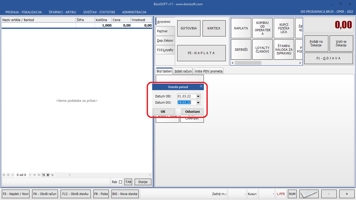This screenshot has height=200, width=356.
Task: Switch to the Izdati računi tab
Action: point(183,71)
